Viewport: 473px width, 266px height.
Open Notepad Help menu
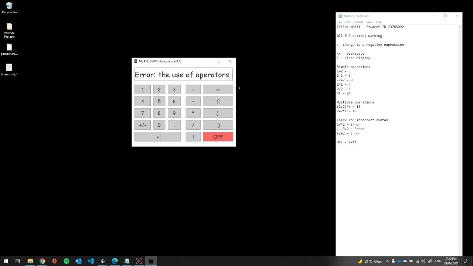(x=379, y=22)
